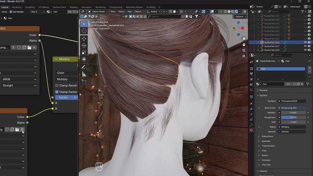The image size is (313, 176).
Task: Select the Scale tool
Action: tap(84, 52)
